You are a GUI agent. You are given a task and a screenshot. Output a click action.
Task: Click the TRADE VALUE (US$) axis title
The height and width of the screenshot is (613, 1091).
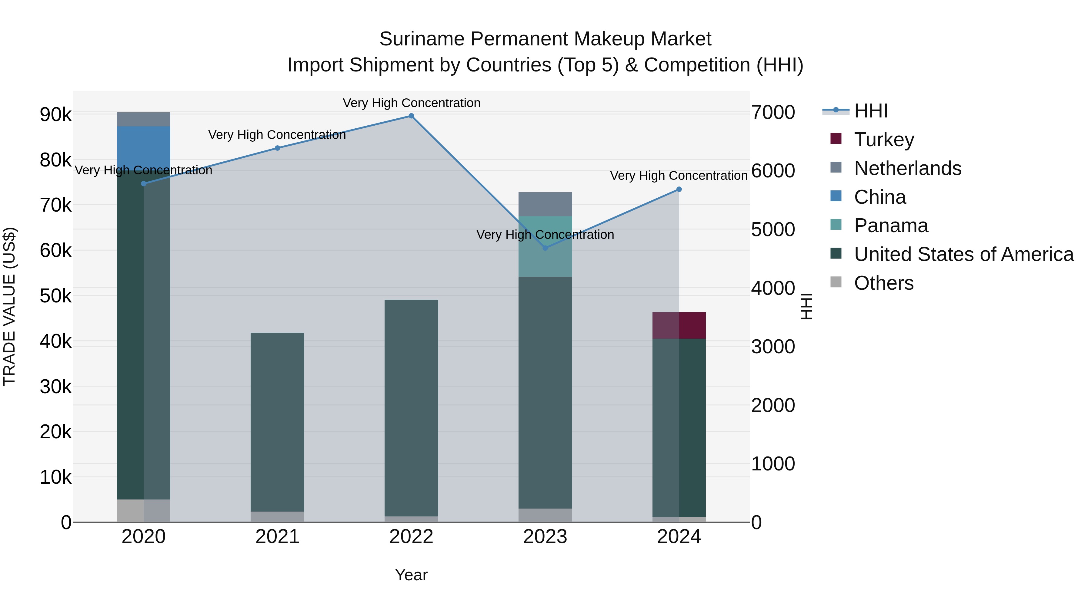coord(9,306)
